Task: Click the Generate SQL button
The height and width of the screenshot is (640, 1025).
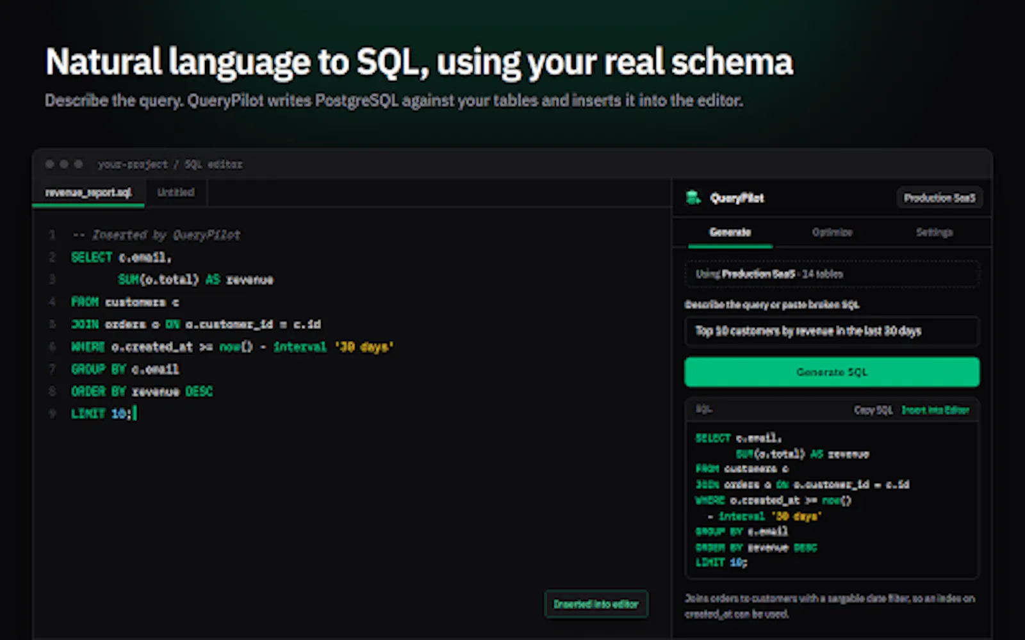Action: point(832,372)
